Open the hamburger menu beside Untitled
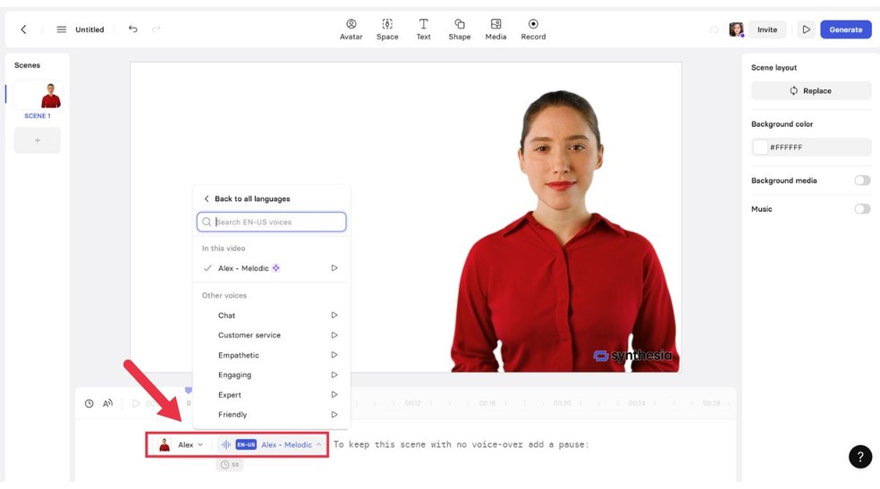Image resolution: width=880 pixels, height=489 pixels. coord(62,30)
